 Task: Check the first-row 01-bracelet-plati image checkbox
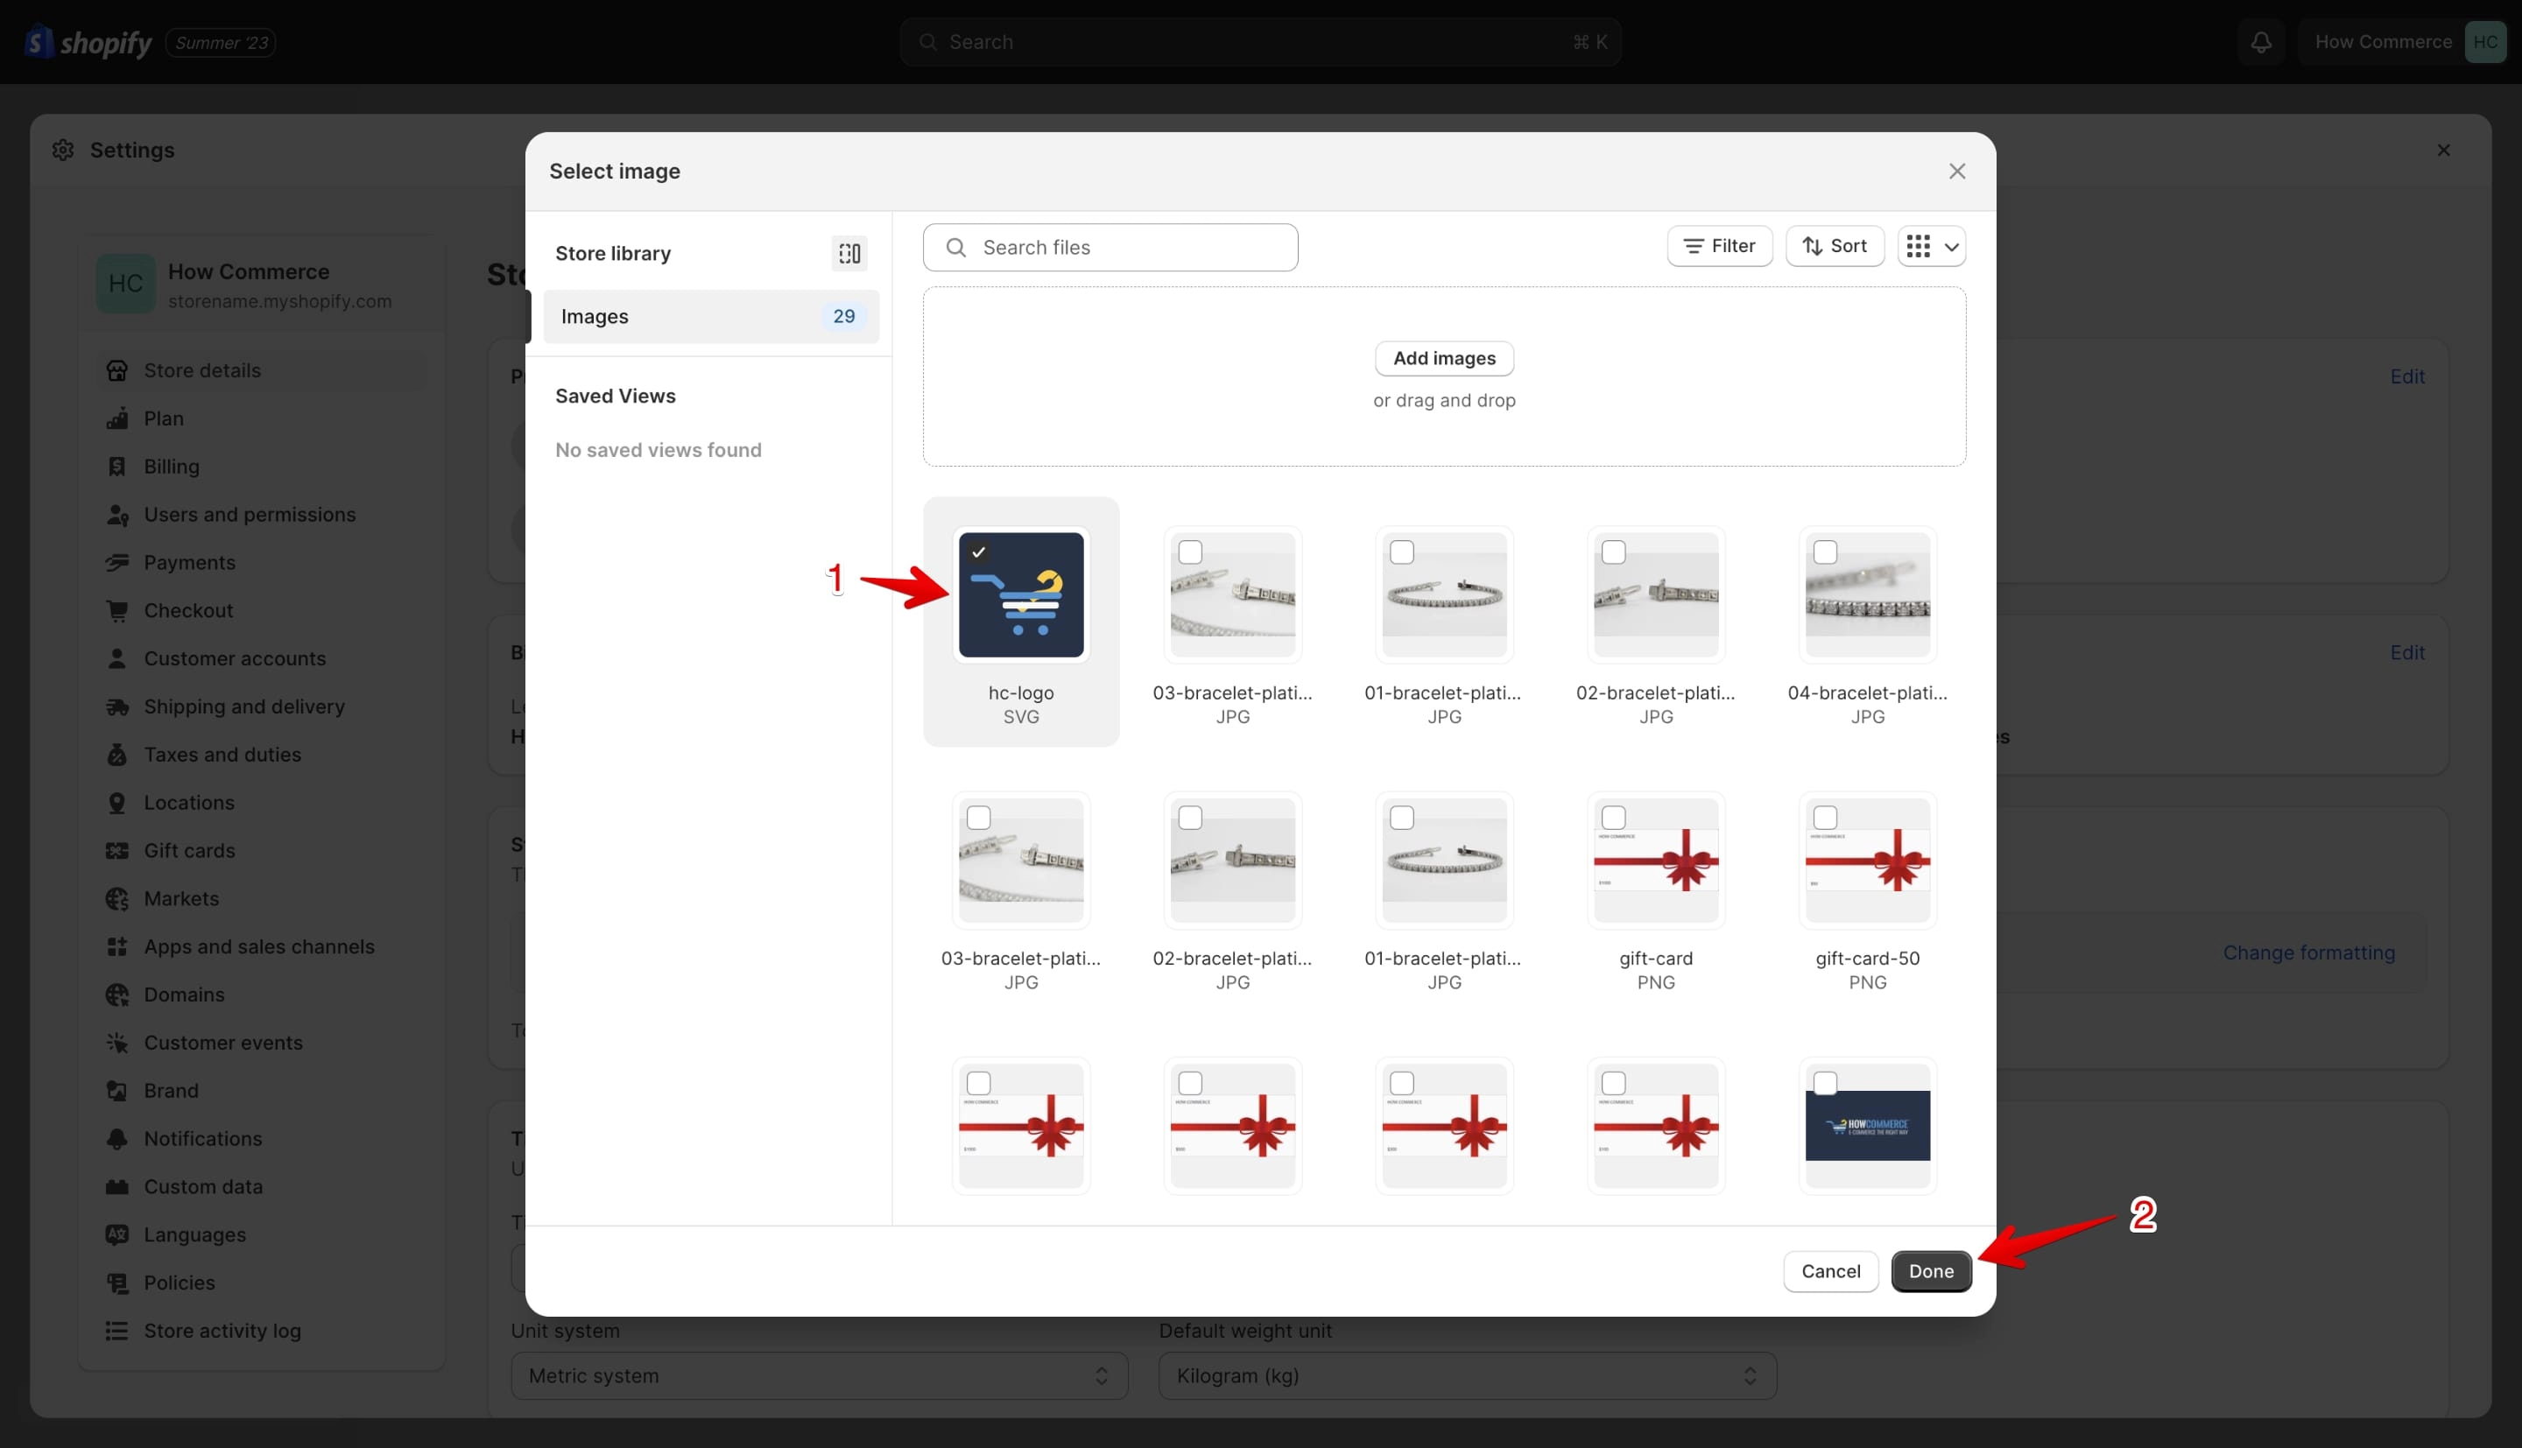pos(1402,552)
